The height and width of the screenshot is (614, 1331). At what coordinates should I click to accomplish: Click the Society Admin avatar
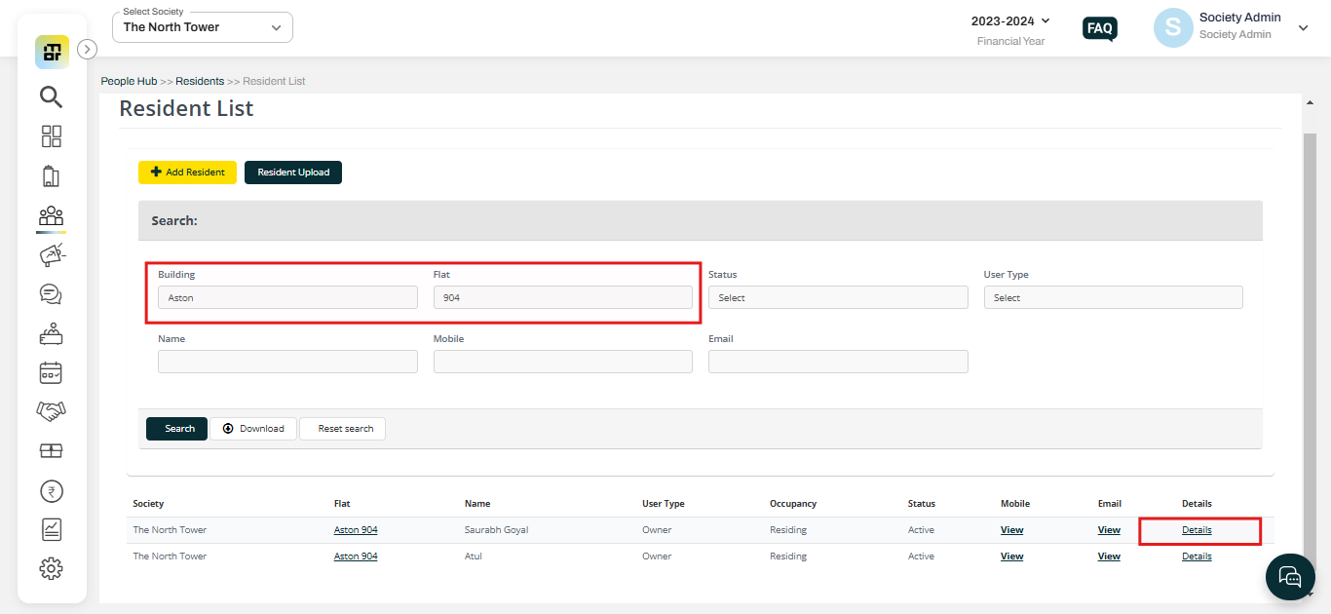coord(1173,28)
